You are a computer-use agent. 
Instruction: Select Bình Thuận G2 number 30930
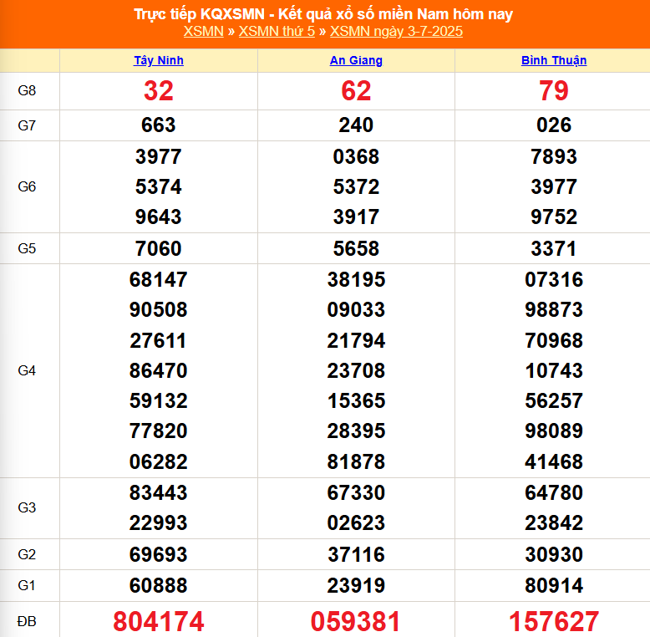tap(554, 554)
